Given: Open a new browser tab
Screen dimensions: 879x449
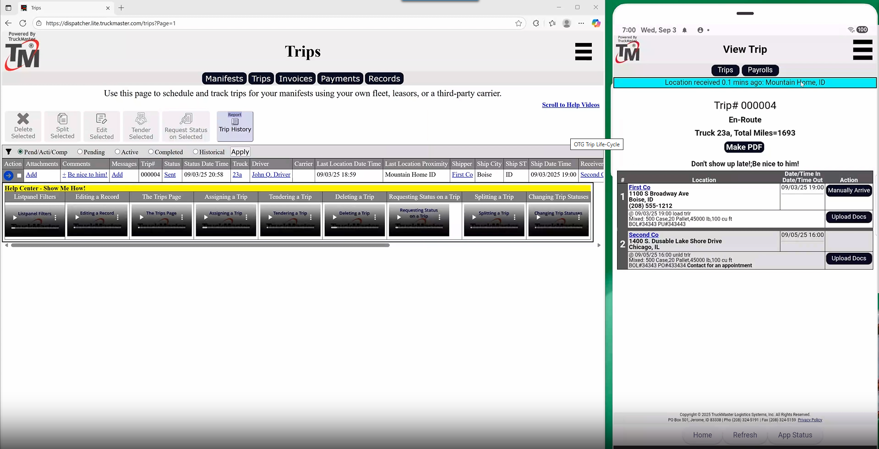Looking at the screenshot, I should (121, 8).
